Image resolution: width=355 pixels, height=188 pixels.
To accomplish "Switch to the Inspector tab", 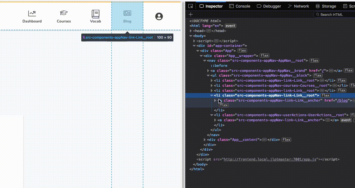I will point(211,6).
